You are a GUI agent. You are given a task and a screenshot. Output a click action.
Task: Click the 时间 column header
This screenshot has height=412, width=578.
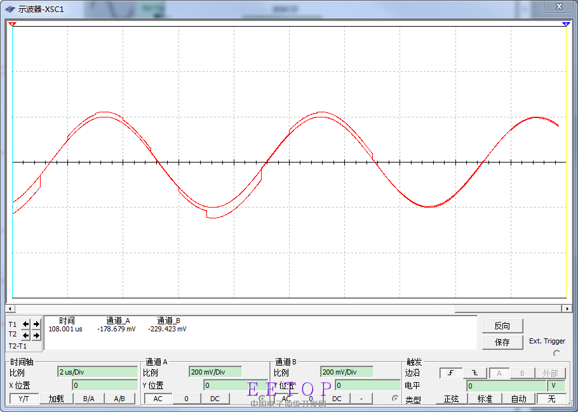(x=67, y=321)
